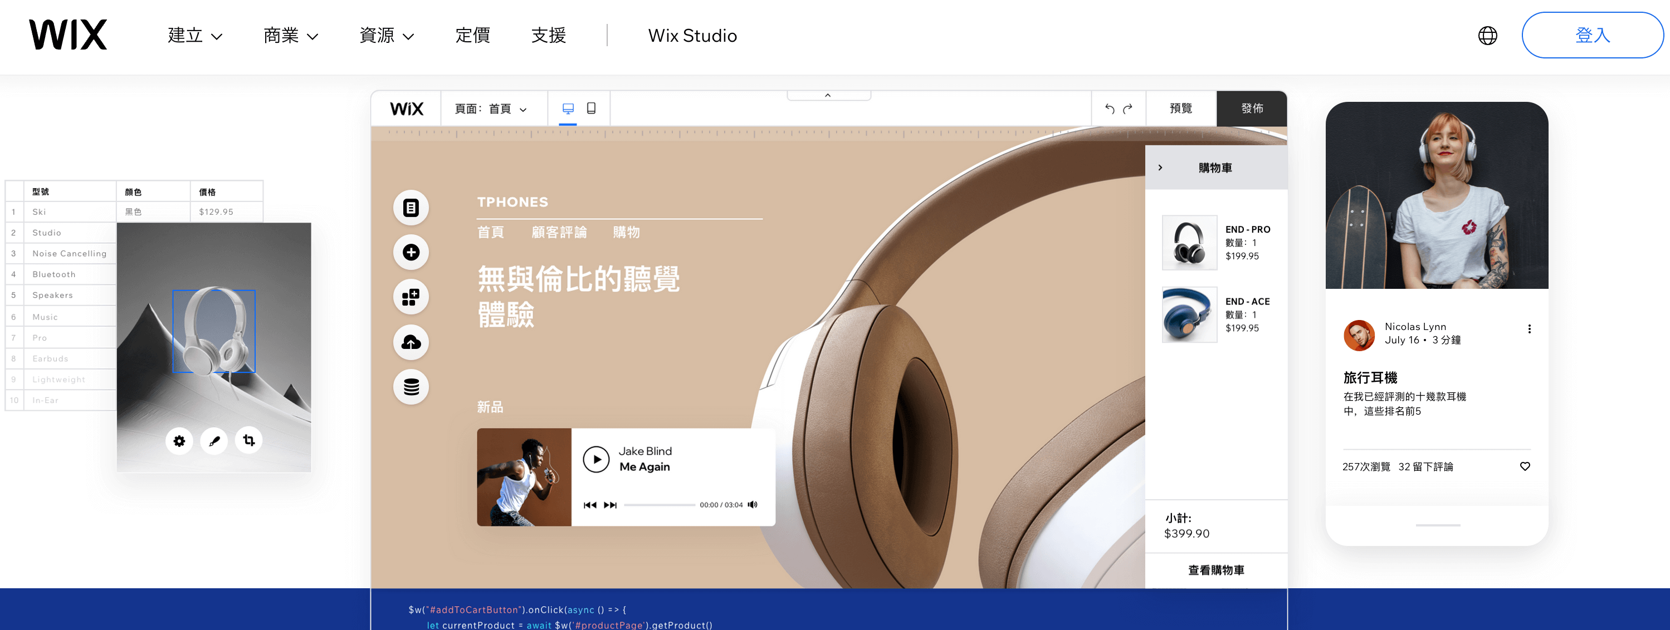This screenshot has height=630, width=1670.
Task: Expand the 商業 dropdown menu
Action: click(x=290, y=36)
